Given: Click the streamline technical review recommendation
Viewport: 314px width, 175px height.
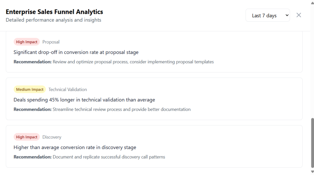Looking at the screenshot, I should [121, 109].
